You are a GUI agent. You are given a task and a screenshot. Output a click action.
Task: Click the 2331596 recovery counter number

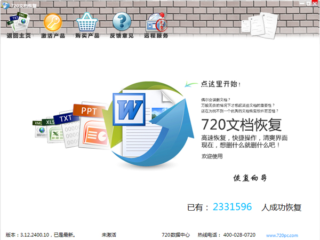[232, 207]
